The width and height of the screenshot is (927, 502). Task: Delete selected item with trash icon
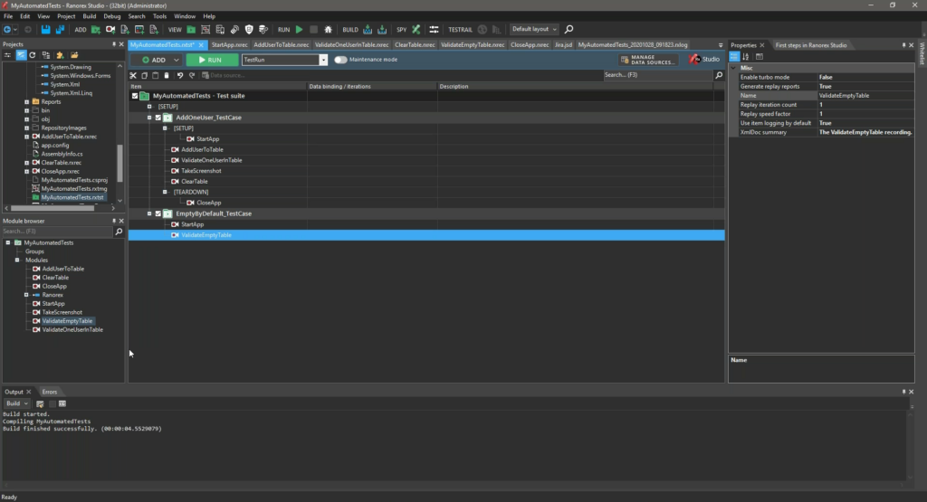click(167, 75)
